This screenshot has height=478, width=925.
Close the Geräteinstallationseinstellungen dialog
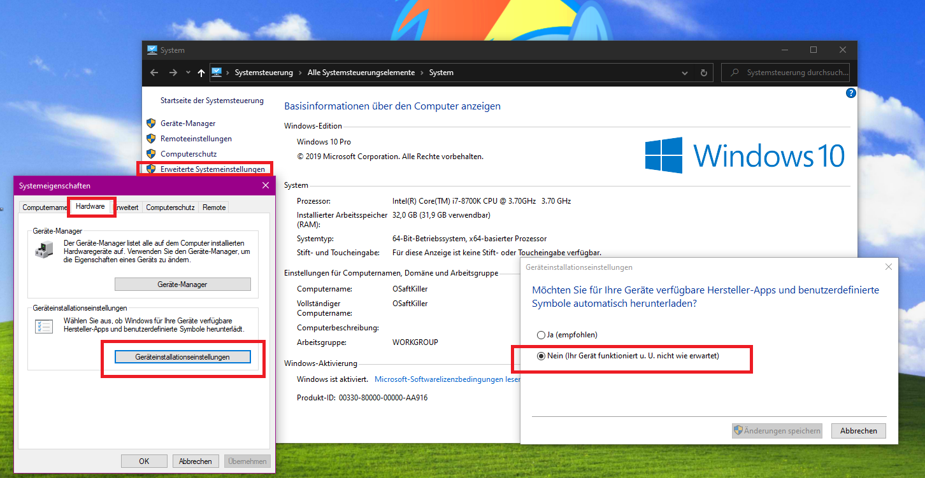(x=889, y=267)
